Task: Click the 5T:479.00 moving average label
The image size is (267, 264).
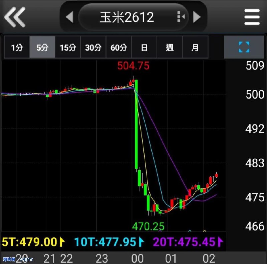Action: (x=33, y=242)
